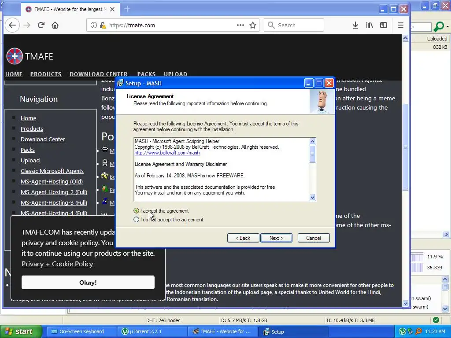Image resolution: width=451 pixels, height=338 pixels.
Task: Click uTorrent green status check icon
Action: 436,320
